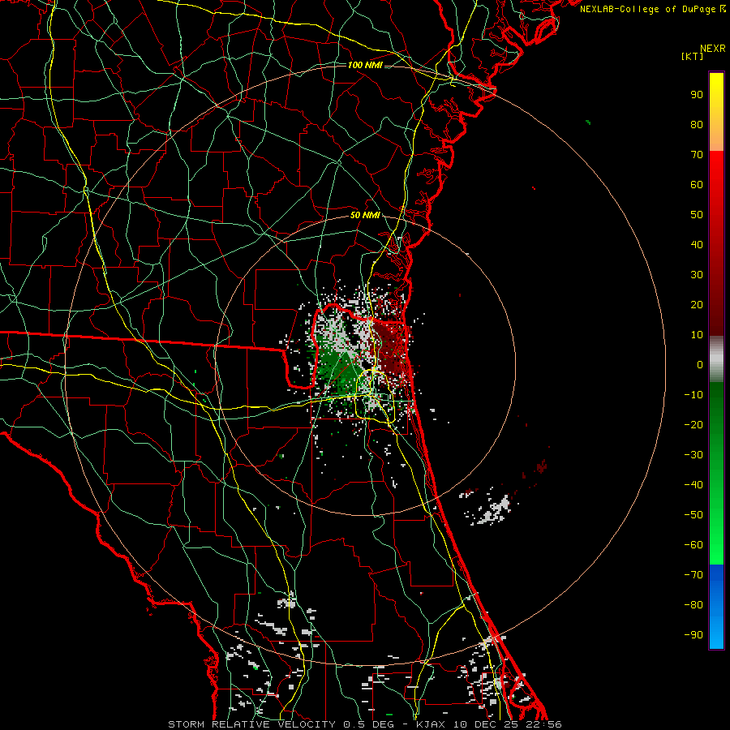Click the [KT] units label
The image size is (730, 730).
[x=693, y=56]
